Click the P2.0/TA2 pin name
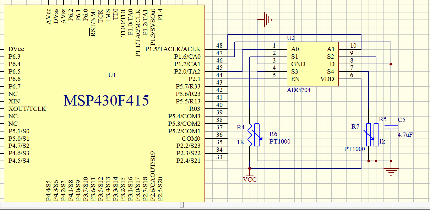Screen dimensions: 430x210 point(187,71)
